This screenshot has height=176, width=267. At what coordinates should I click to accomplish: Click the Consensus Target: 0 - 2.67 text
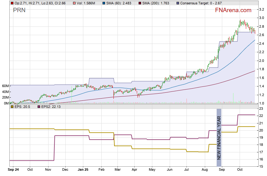(199, 3)
